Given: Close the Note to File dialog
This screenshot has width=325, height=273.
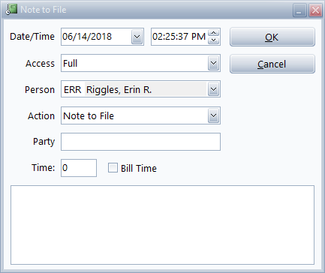Looking at the screenshot, I should click(x=315, y=10).
